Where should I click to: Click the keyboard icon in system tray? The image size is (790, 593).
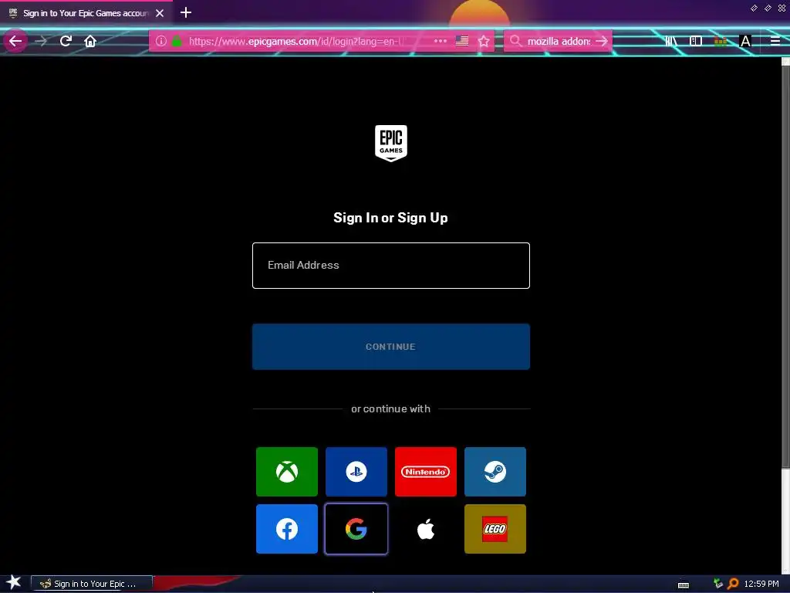point(684,585)
